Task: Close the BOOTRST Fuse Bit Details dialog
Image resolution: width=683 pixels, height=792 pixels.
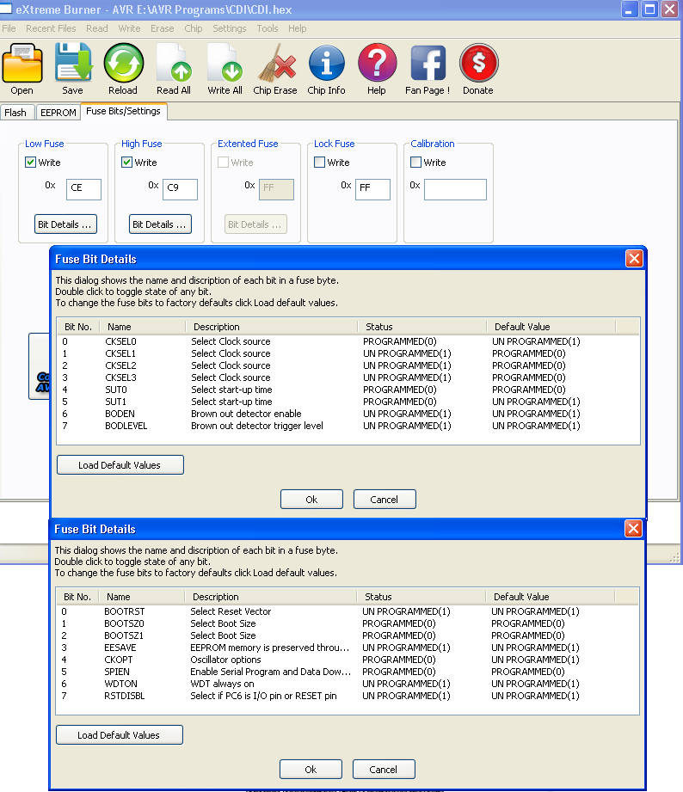Action: point(633,528)
